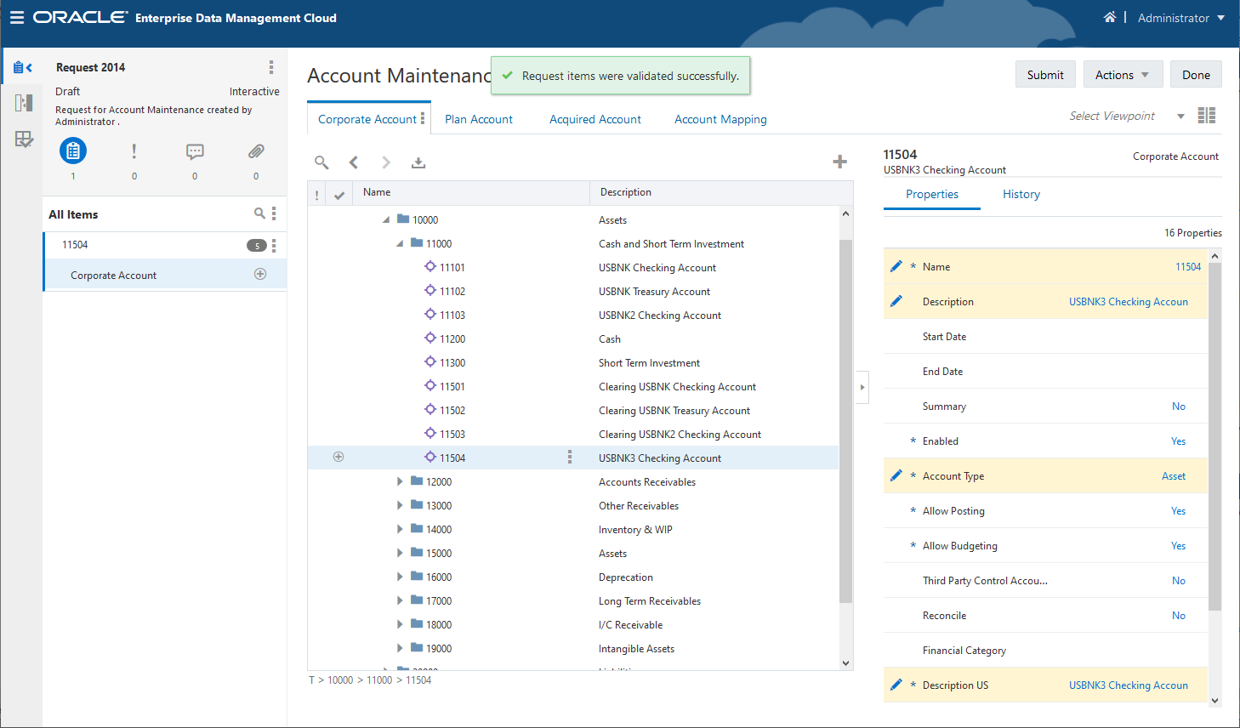The width and height of the screenshot is (1240, 728).
Task: Open the hamburger navigation menu
Action: pyautogui.click(x=17, y=18)
